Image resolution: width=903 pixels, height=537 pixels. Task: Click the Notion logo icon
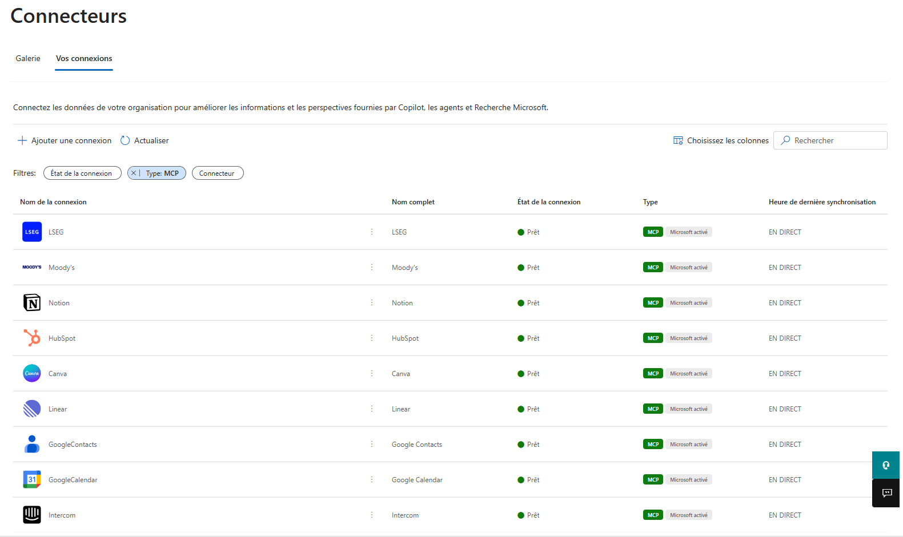32,302
